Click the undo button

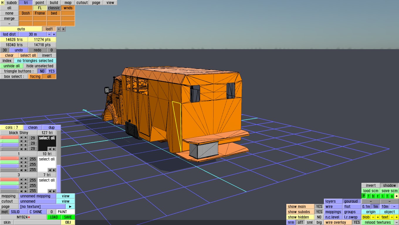19,50
